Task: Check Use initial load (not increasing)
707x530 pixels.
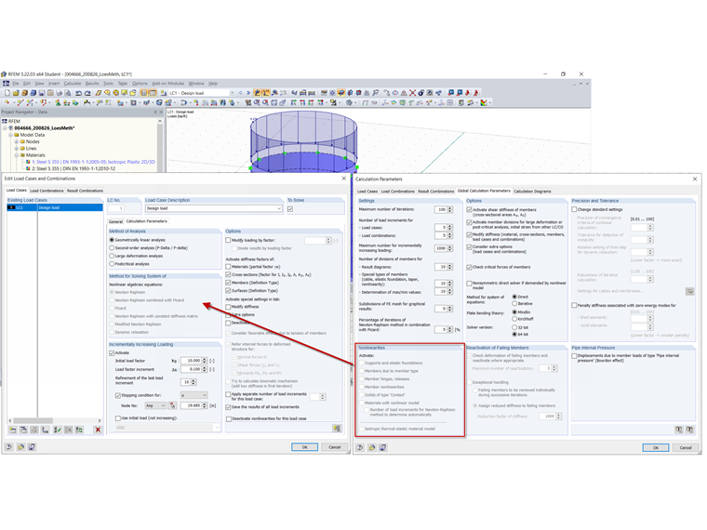Action: (118, 418)
